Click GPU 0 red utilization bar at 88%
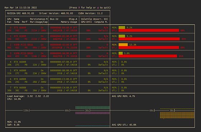The height and width of the screenshot is (132, 201). (x=149, y=30)
